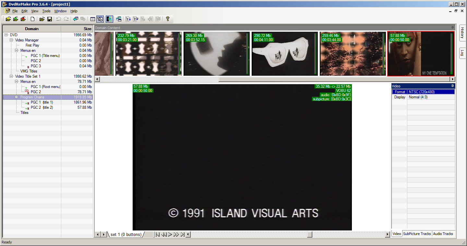Click fast-forward button under preview
Image resolution: width=467 pixels, height=246 pixels.
point(176,234)
